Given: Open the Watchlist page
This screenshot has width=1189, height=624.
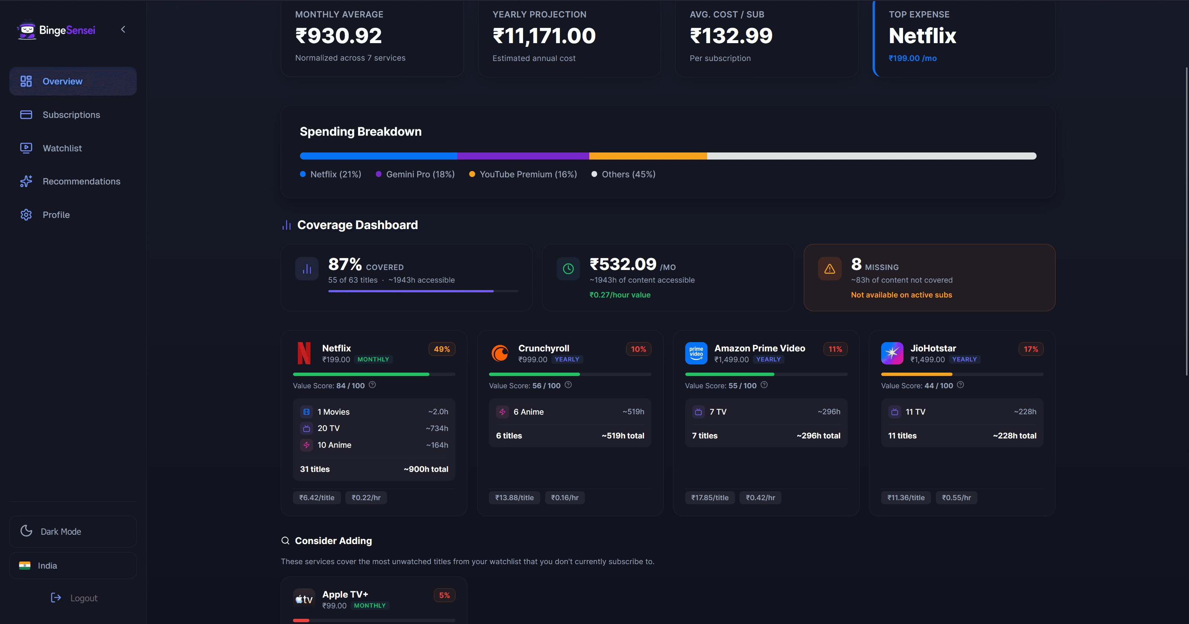Looking at the screenshot, I should pyautogui.click(x=73, y=148).
